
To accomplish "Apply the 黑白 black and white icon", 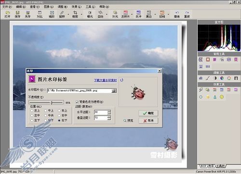I will [x=149, y=14].
